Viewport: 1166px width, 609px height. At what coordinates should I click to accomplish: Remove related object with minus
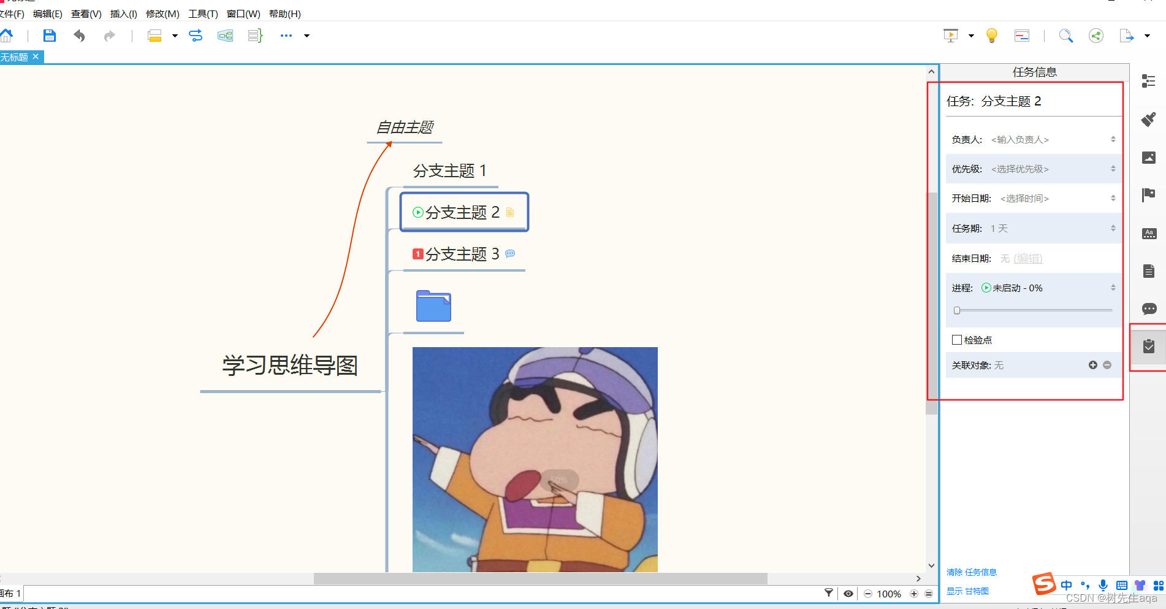pos(1107,365)
